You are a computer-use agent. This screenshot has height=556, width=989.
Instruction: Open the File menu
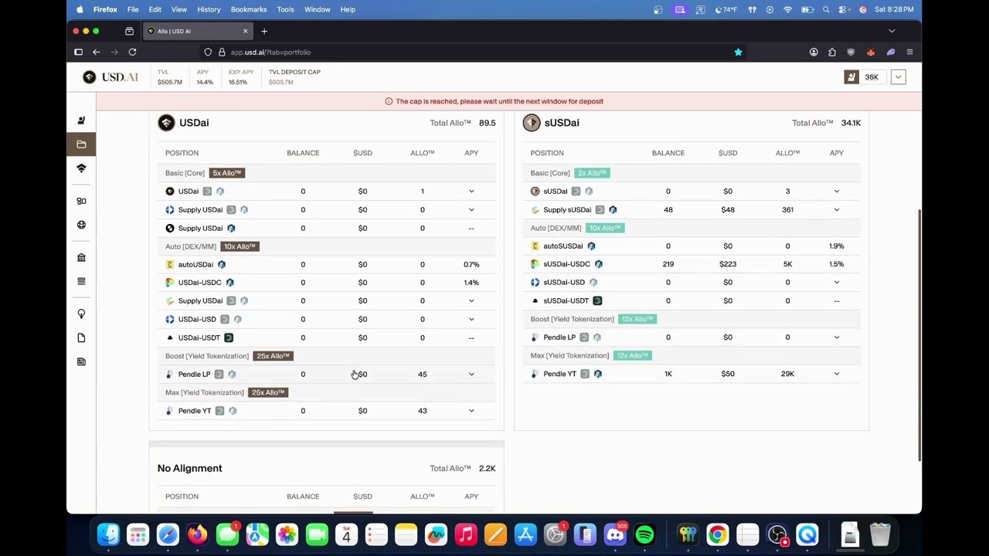coord(133,9)
